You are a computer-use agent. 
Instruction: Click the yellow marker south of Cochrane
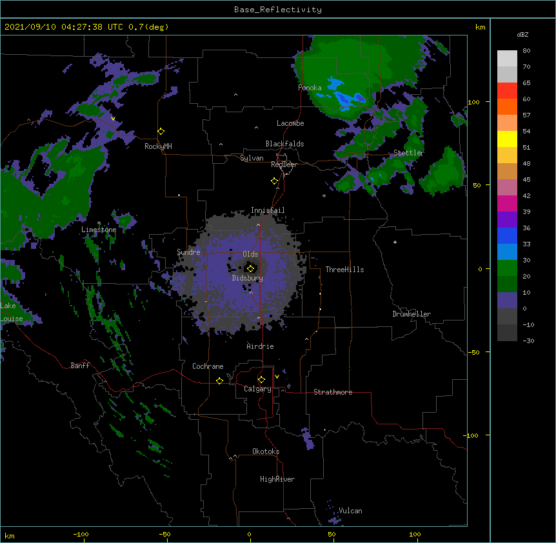click(x=219, y=380)
